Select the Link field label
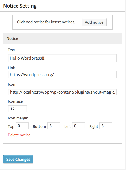The height and width of the screenshot is (170, 126). tap(11, 68)
